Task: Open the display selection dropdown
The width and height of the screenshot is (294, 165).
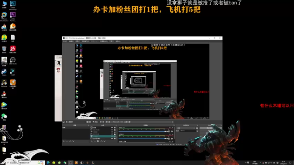Action: 139,122
